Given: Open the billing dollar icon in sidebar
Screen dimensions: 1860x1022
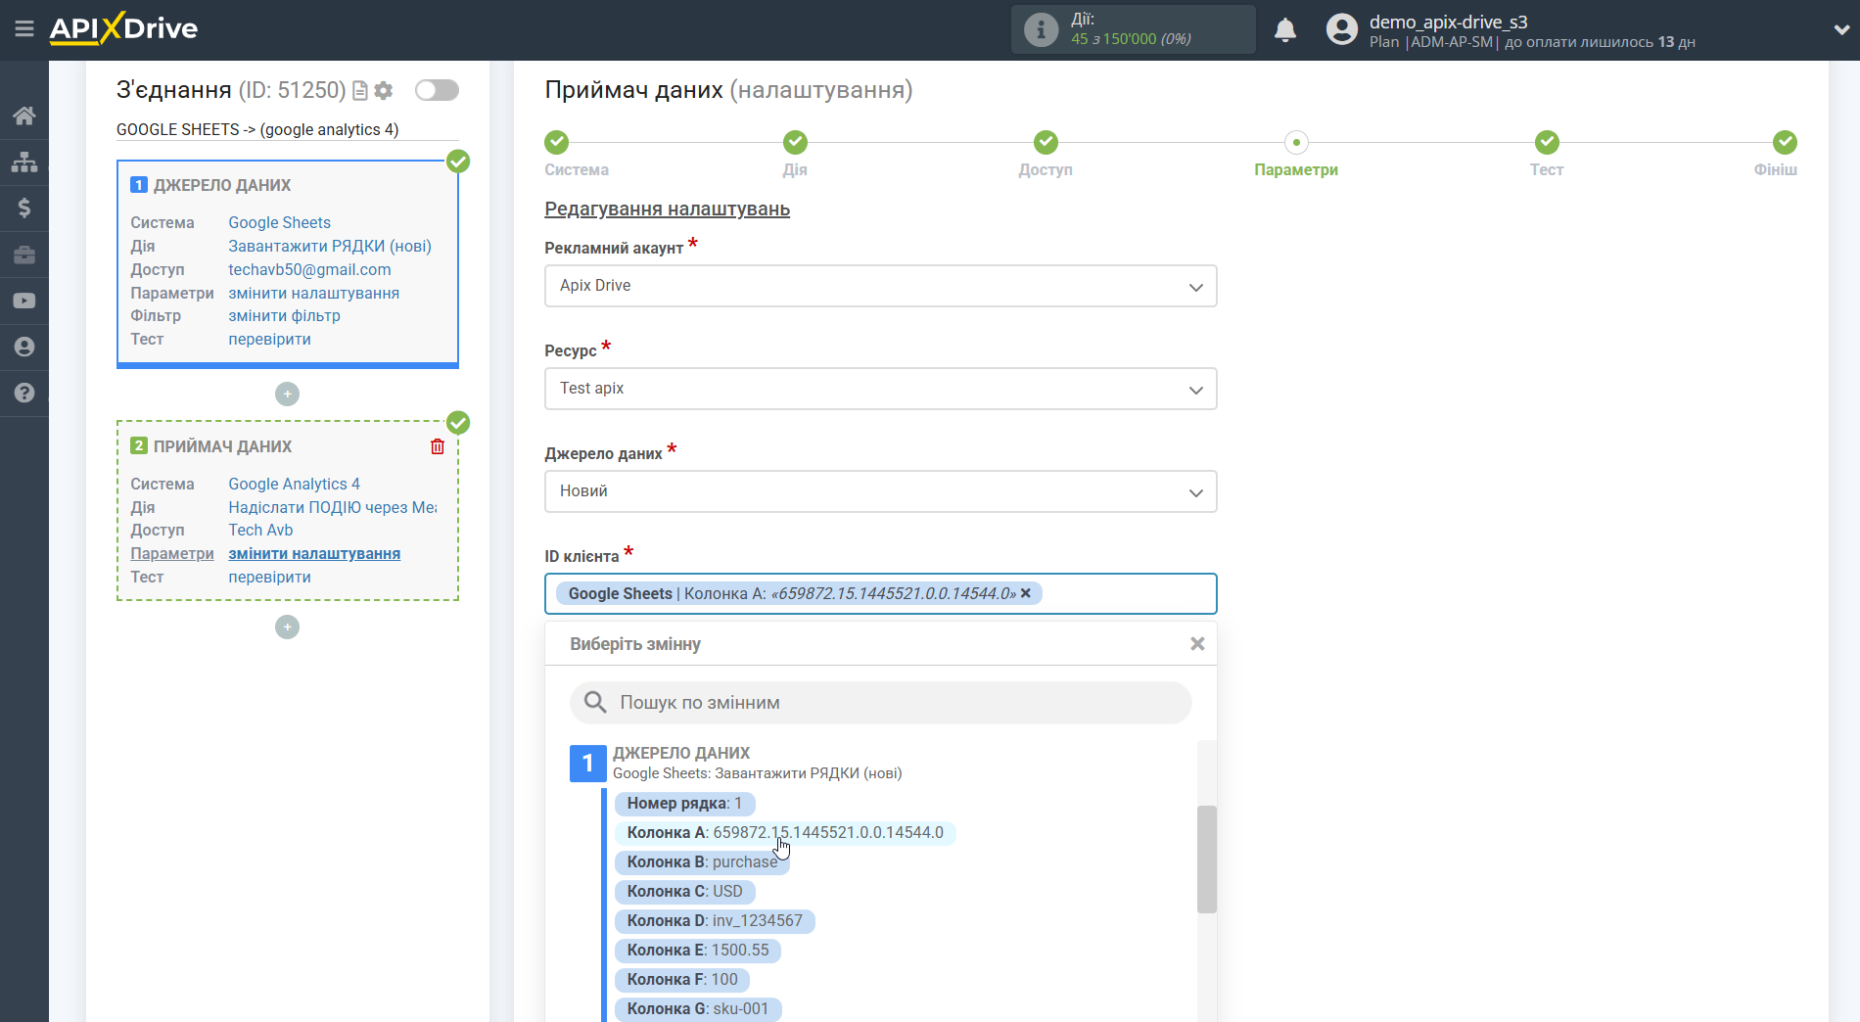Looking at the screenshot, I should click(24, 208).
